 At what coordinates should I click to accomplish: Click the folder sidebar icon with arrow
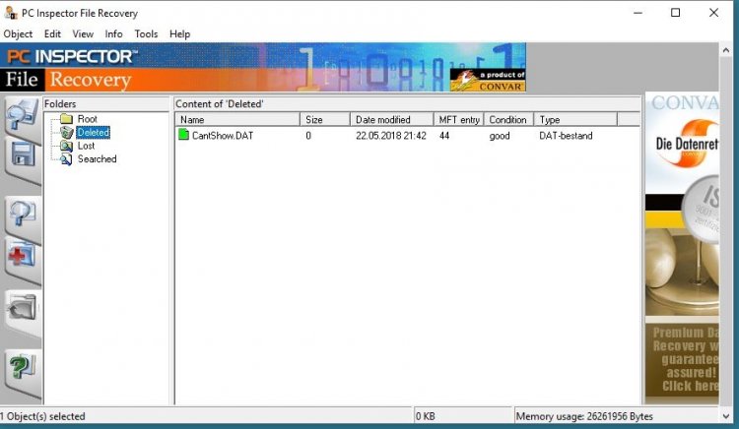(21, 311)
